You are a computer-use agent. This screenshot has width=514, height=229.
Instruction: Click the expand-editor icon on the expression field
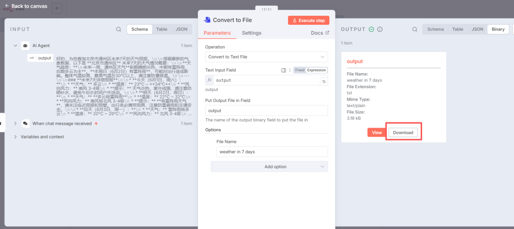(324, 81)
